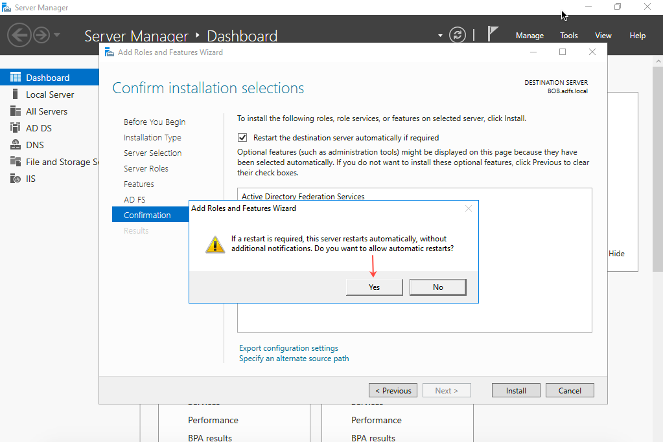
Task: Click the Hide link in dashboard
Action: click(616, 253)
